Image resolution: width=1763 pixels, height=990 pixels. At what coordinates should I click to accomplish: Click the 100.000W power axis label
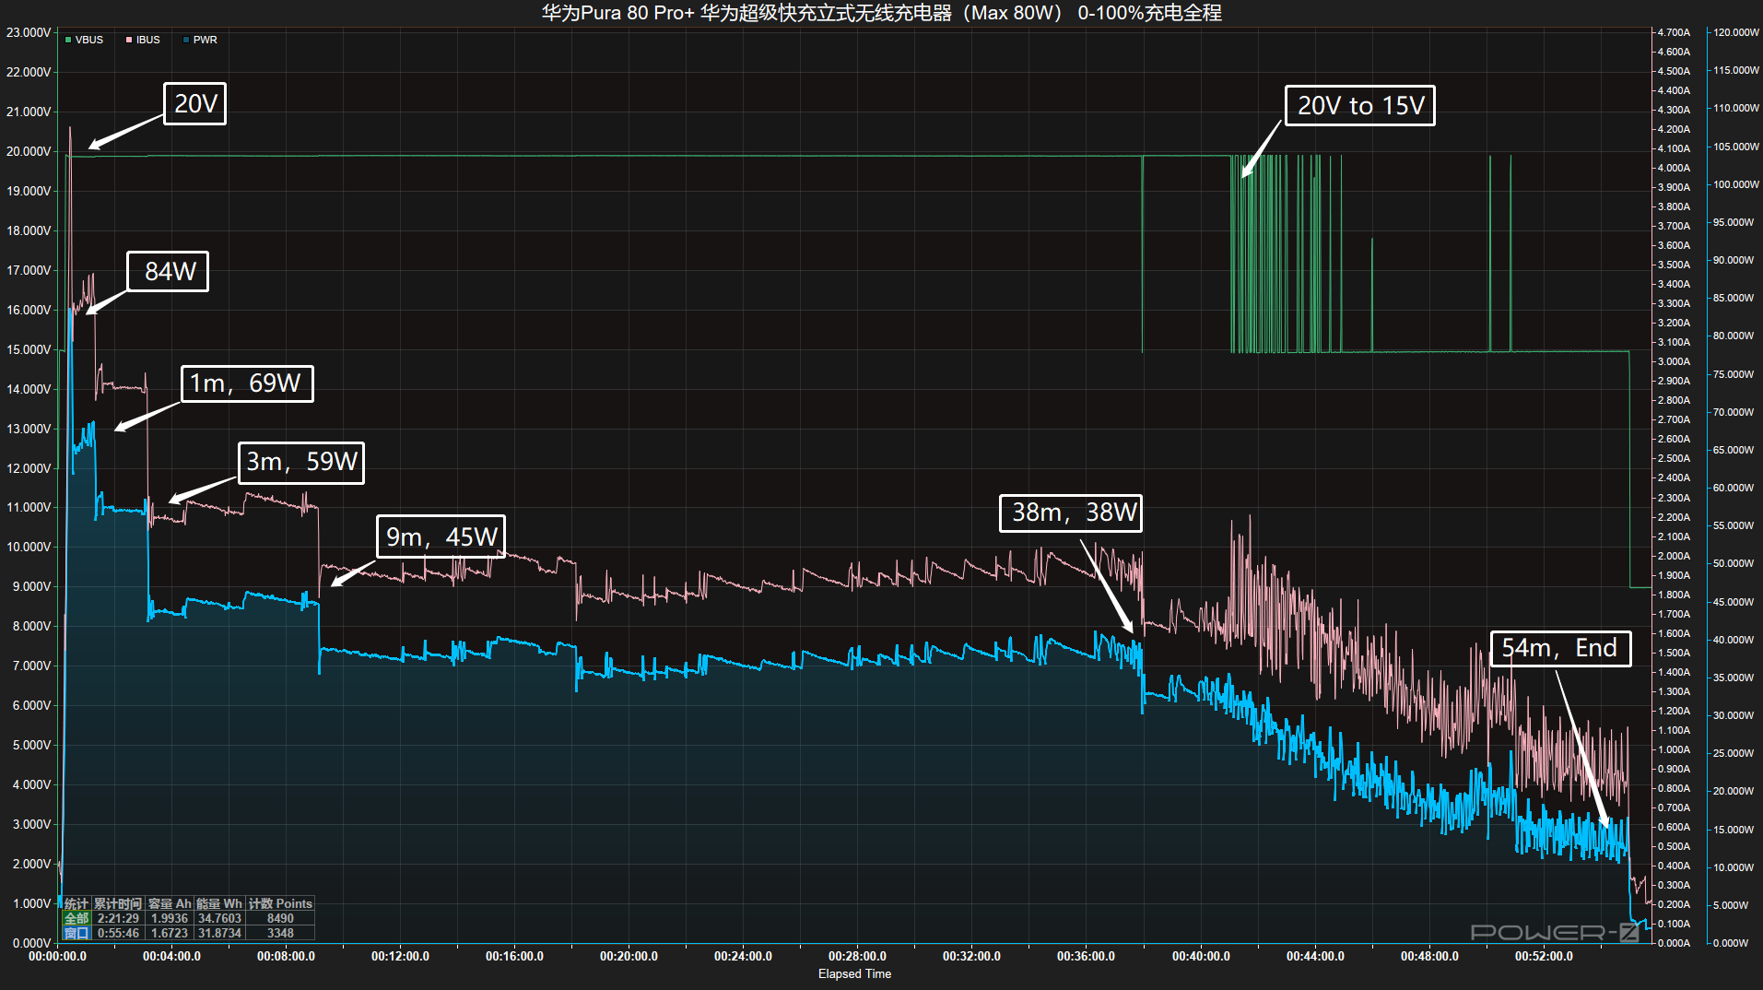point(1736,184)
